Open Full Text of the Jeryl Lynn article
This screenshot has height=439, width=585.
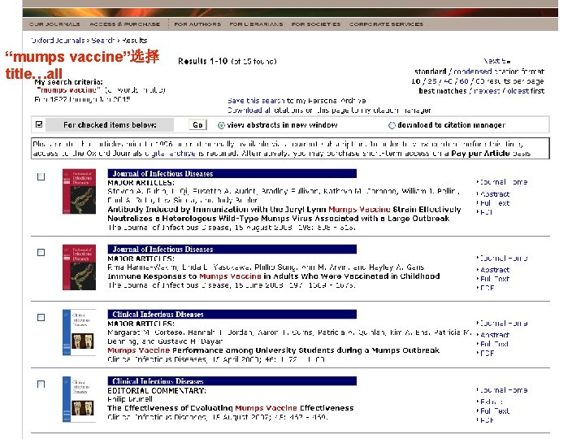pos(495,203)
